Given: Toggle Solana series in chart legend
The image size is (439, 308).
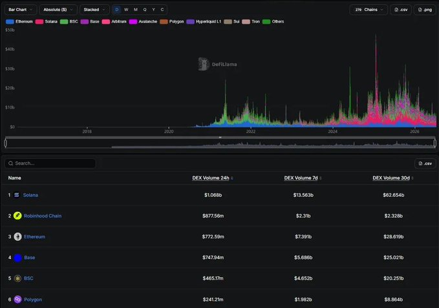Looking at the screenshot, I should click(46, 21).
